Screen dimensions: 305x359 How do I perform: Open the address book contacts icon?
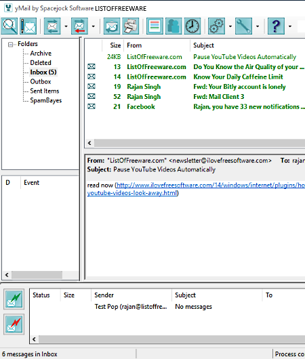pyautogui.click(x=174, y=26)
